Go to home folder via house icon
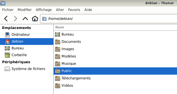The image size is (177, 94). [35, 19]
